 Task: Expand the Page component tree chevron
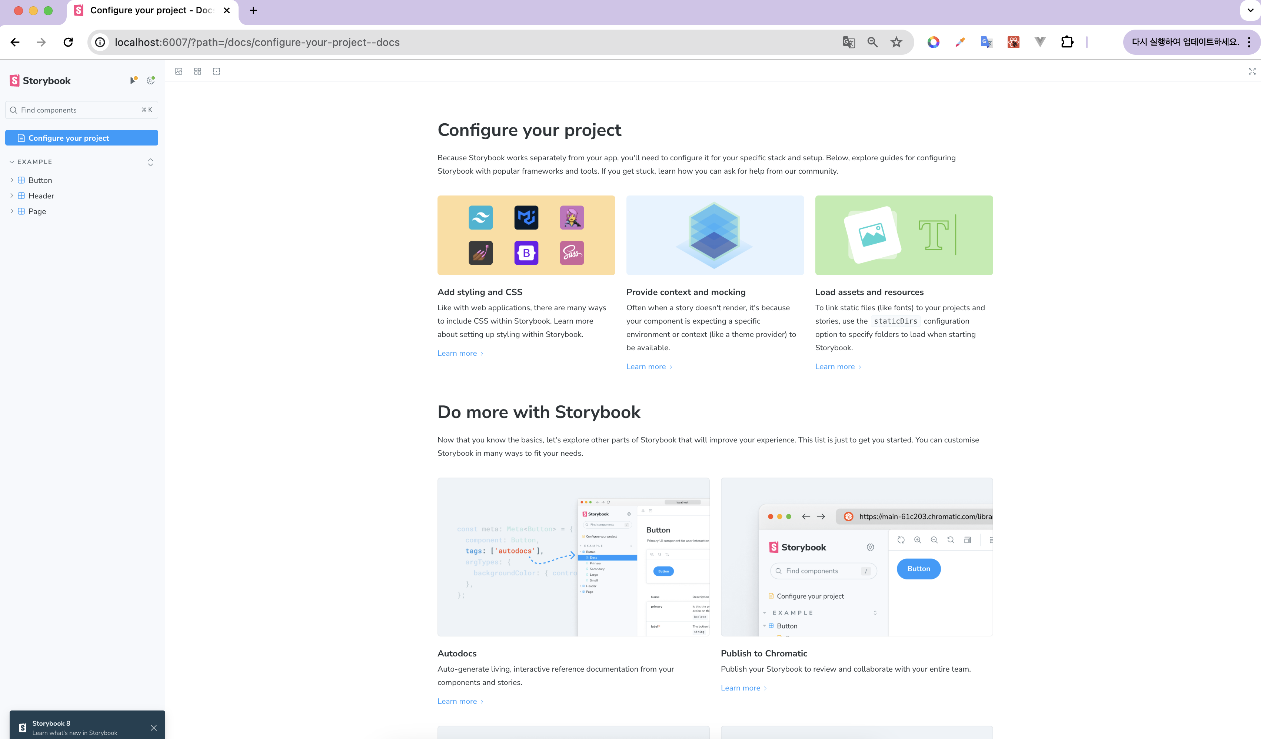[11, 211]
